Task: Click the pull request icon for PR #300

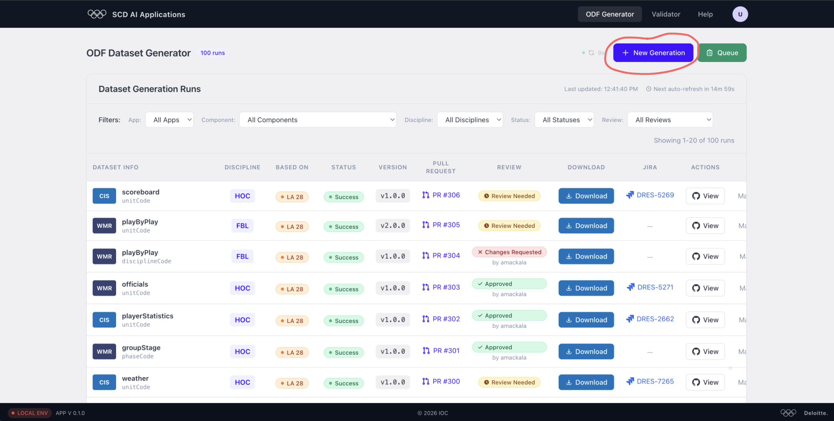Action: tap(426, 381)
